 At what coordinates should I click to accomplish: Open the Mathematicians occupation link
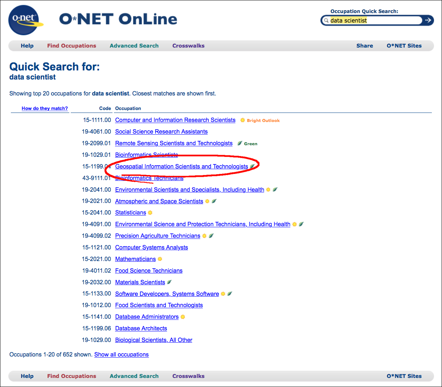135,259
